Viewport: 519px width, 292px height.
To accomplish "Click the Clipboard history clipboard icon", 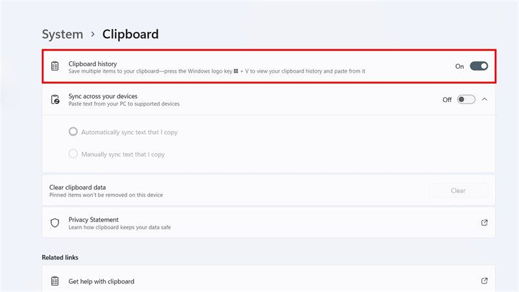I will pos(55,66).
